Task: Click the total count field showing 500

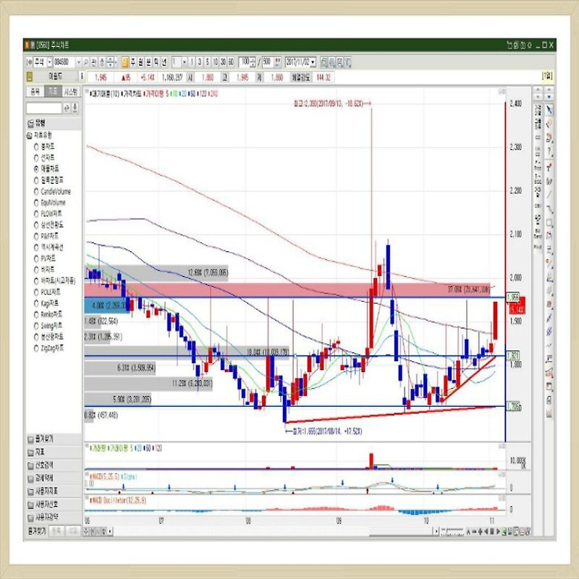Action: [267, 62]
